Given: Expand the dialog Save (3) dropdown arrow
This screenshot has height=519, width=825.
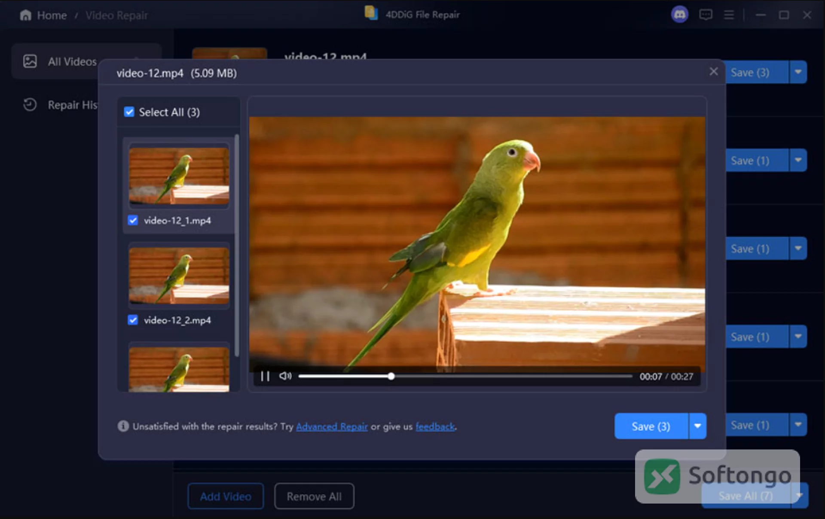Looking at the screenshot, I should pyautogui.click(x=698, y=426).
